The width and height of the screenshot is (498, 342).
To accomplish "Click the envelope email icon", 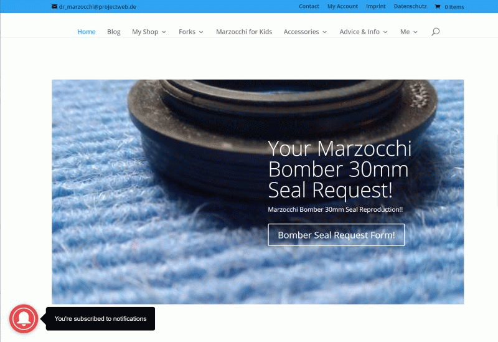I will click(x=55, y=7).
